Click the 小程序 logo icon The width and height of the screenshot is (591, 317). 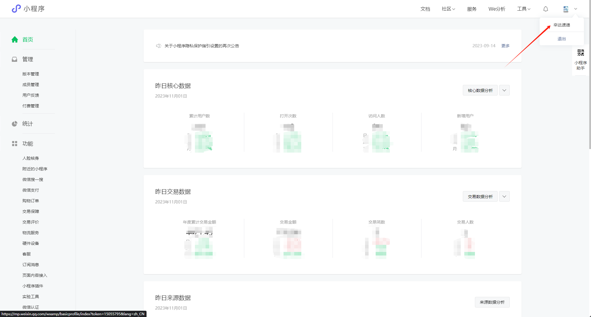[x=16, y=9]
